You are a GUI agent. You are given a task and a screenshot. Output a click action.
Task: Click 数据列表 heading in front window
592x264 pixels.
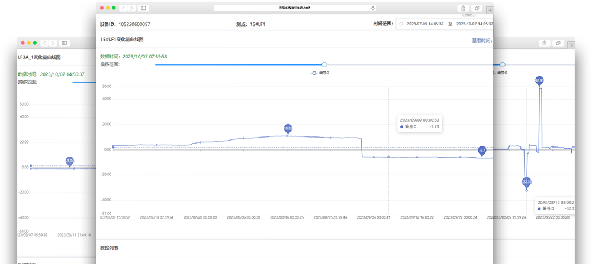pyautogui.click(x=109, y=248)
